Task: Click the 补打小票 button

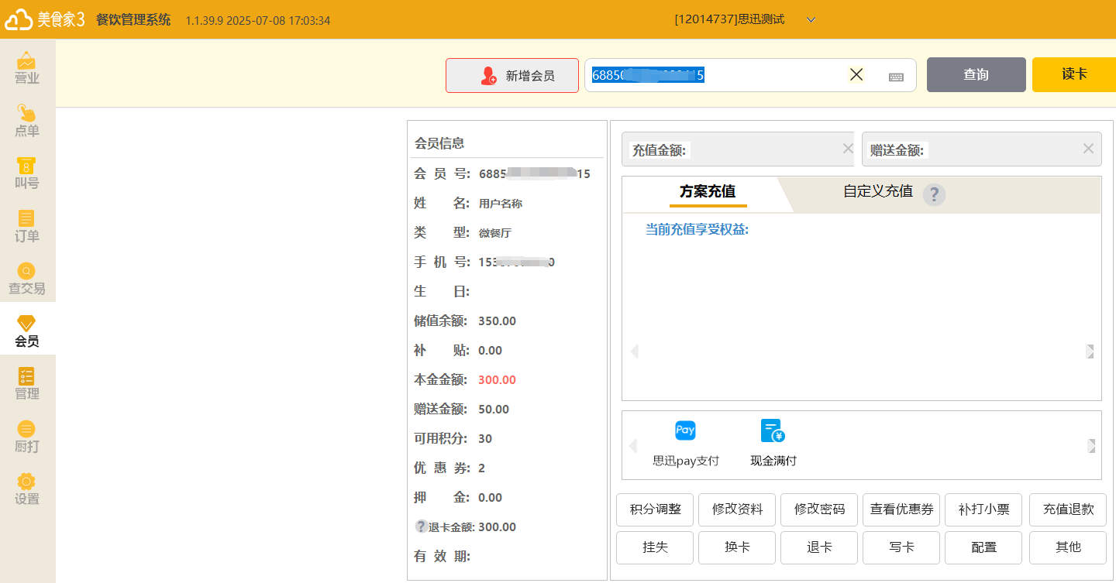Action: pos(983,509)
